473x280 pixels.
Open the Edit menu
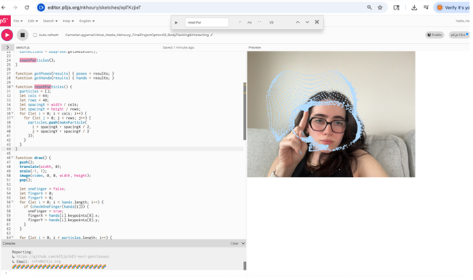(x=33, y=21)
